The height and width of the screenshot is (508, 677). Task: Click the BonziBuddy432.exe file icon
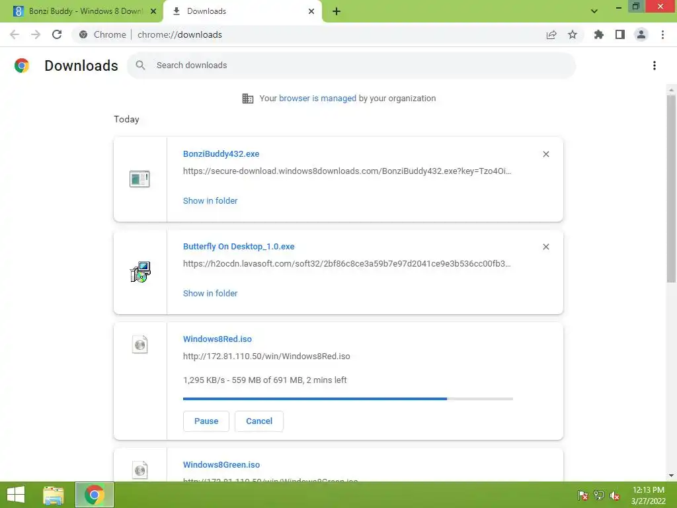139,179
